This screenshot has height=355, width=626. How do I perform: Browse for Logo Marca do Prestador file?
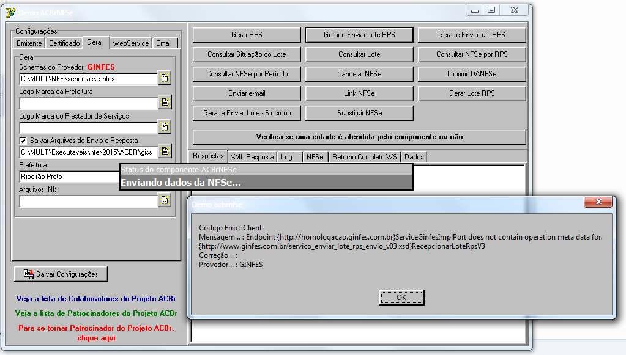[x=165, y=126]
